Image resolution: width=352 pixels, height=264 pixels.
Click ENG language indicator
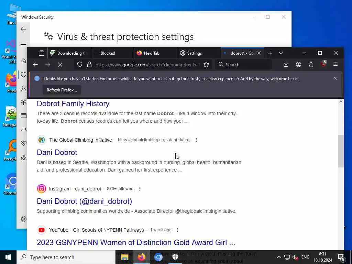click(305, 257)
